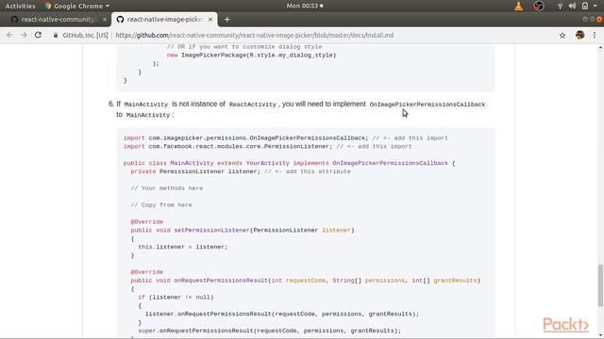Open a new tab with the plus button
604x339 pixels.
click(x=226, y=20)
